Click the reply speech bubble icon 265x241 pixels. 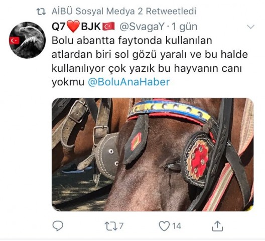click(58, 226)
